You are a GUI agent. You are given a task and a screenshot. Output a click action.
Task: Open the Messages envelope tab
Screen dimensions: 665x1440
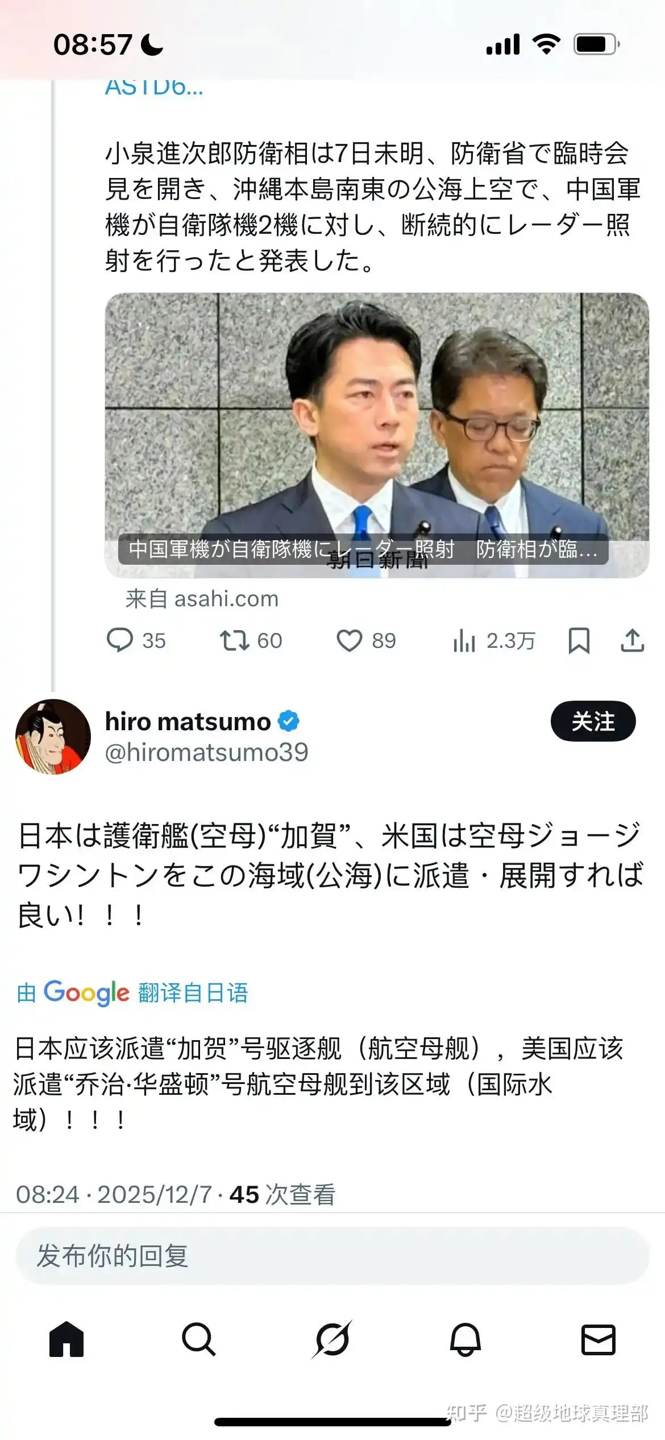[x=598, y=1339]
